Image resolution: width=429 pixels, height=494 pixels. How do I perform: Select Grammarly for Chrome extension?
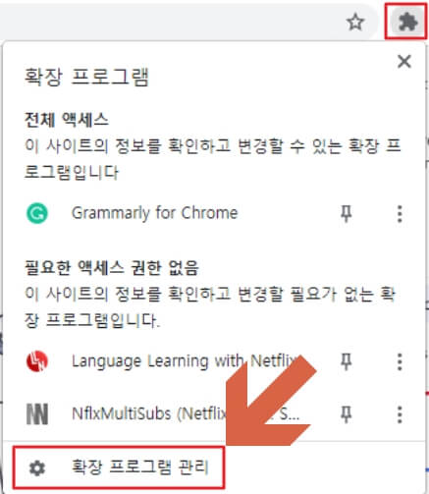pos(154,213)
